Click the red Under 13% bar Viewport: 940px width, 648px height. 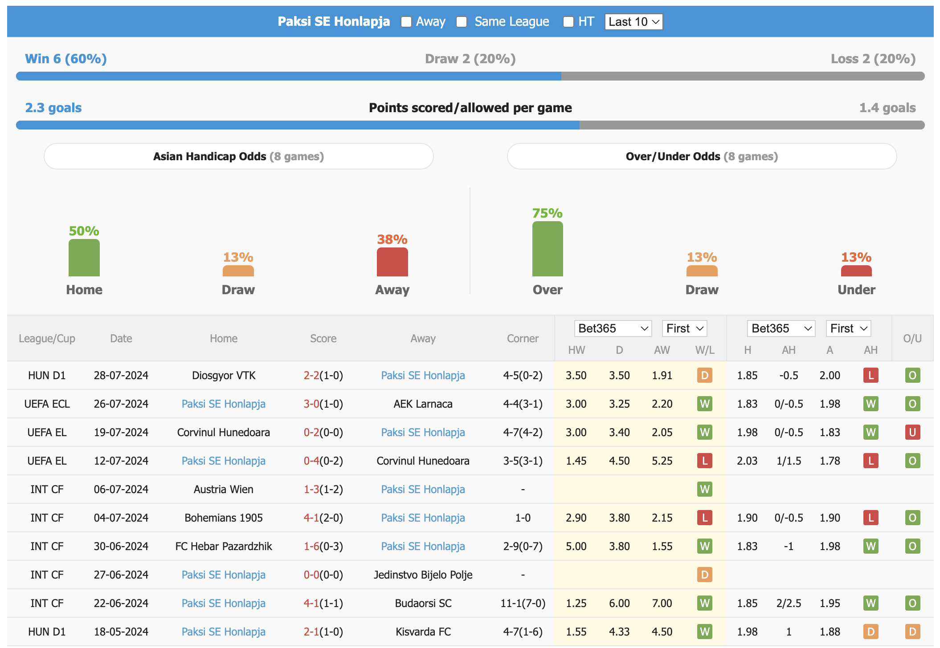[x=856, y=271]
